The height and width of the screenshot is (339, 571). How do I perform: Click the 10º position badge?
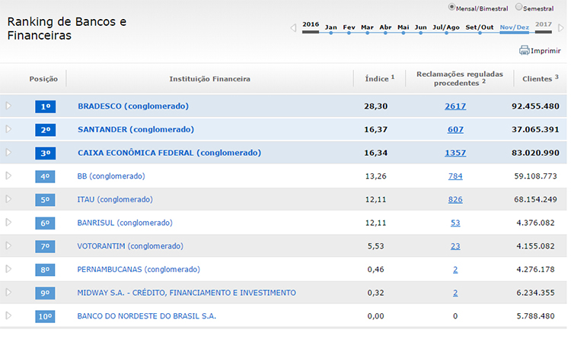pos(45,316)
